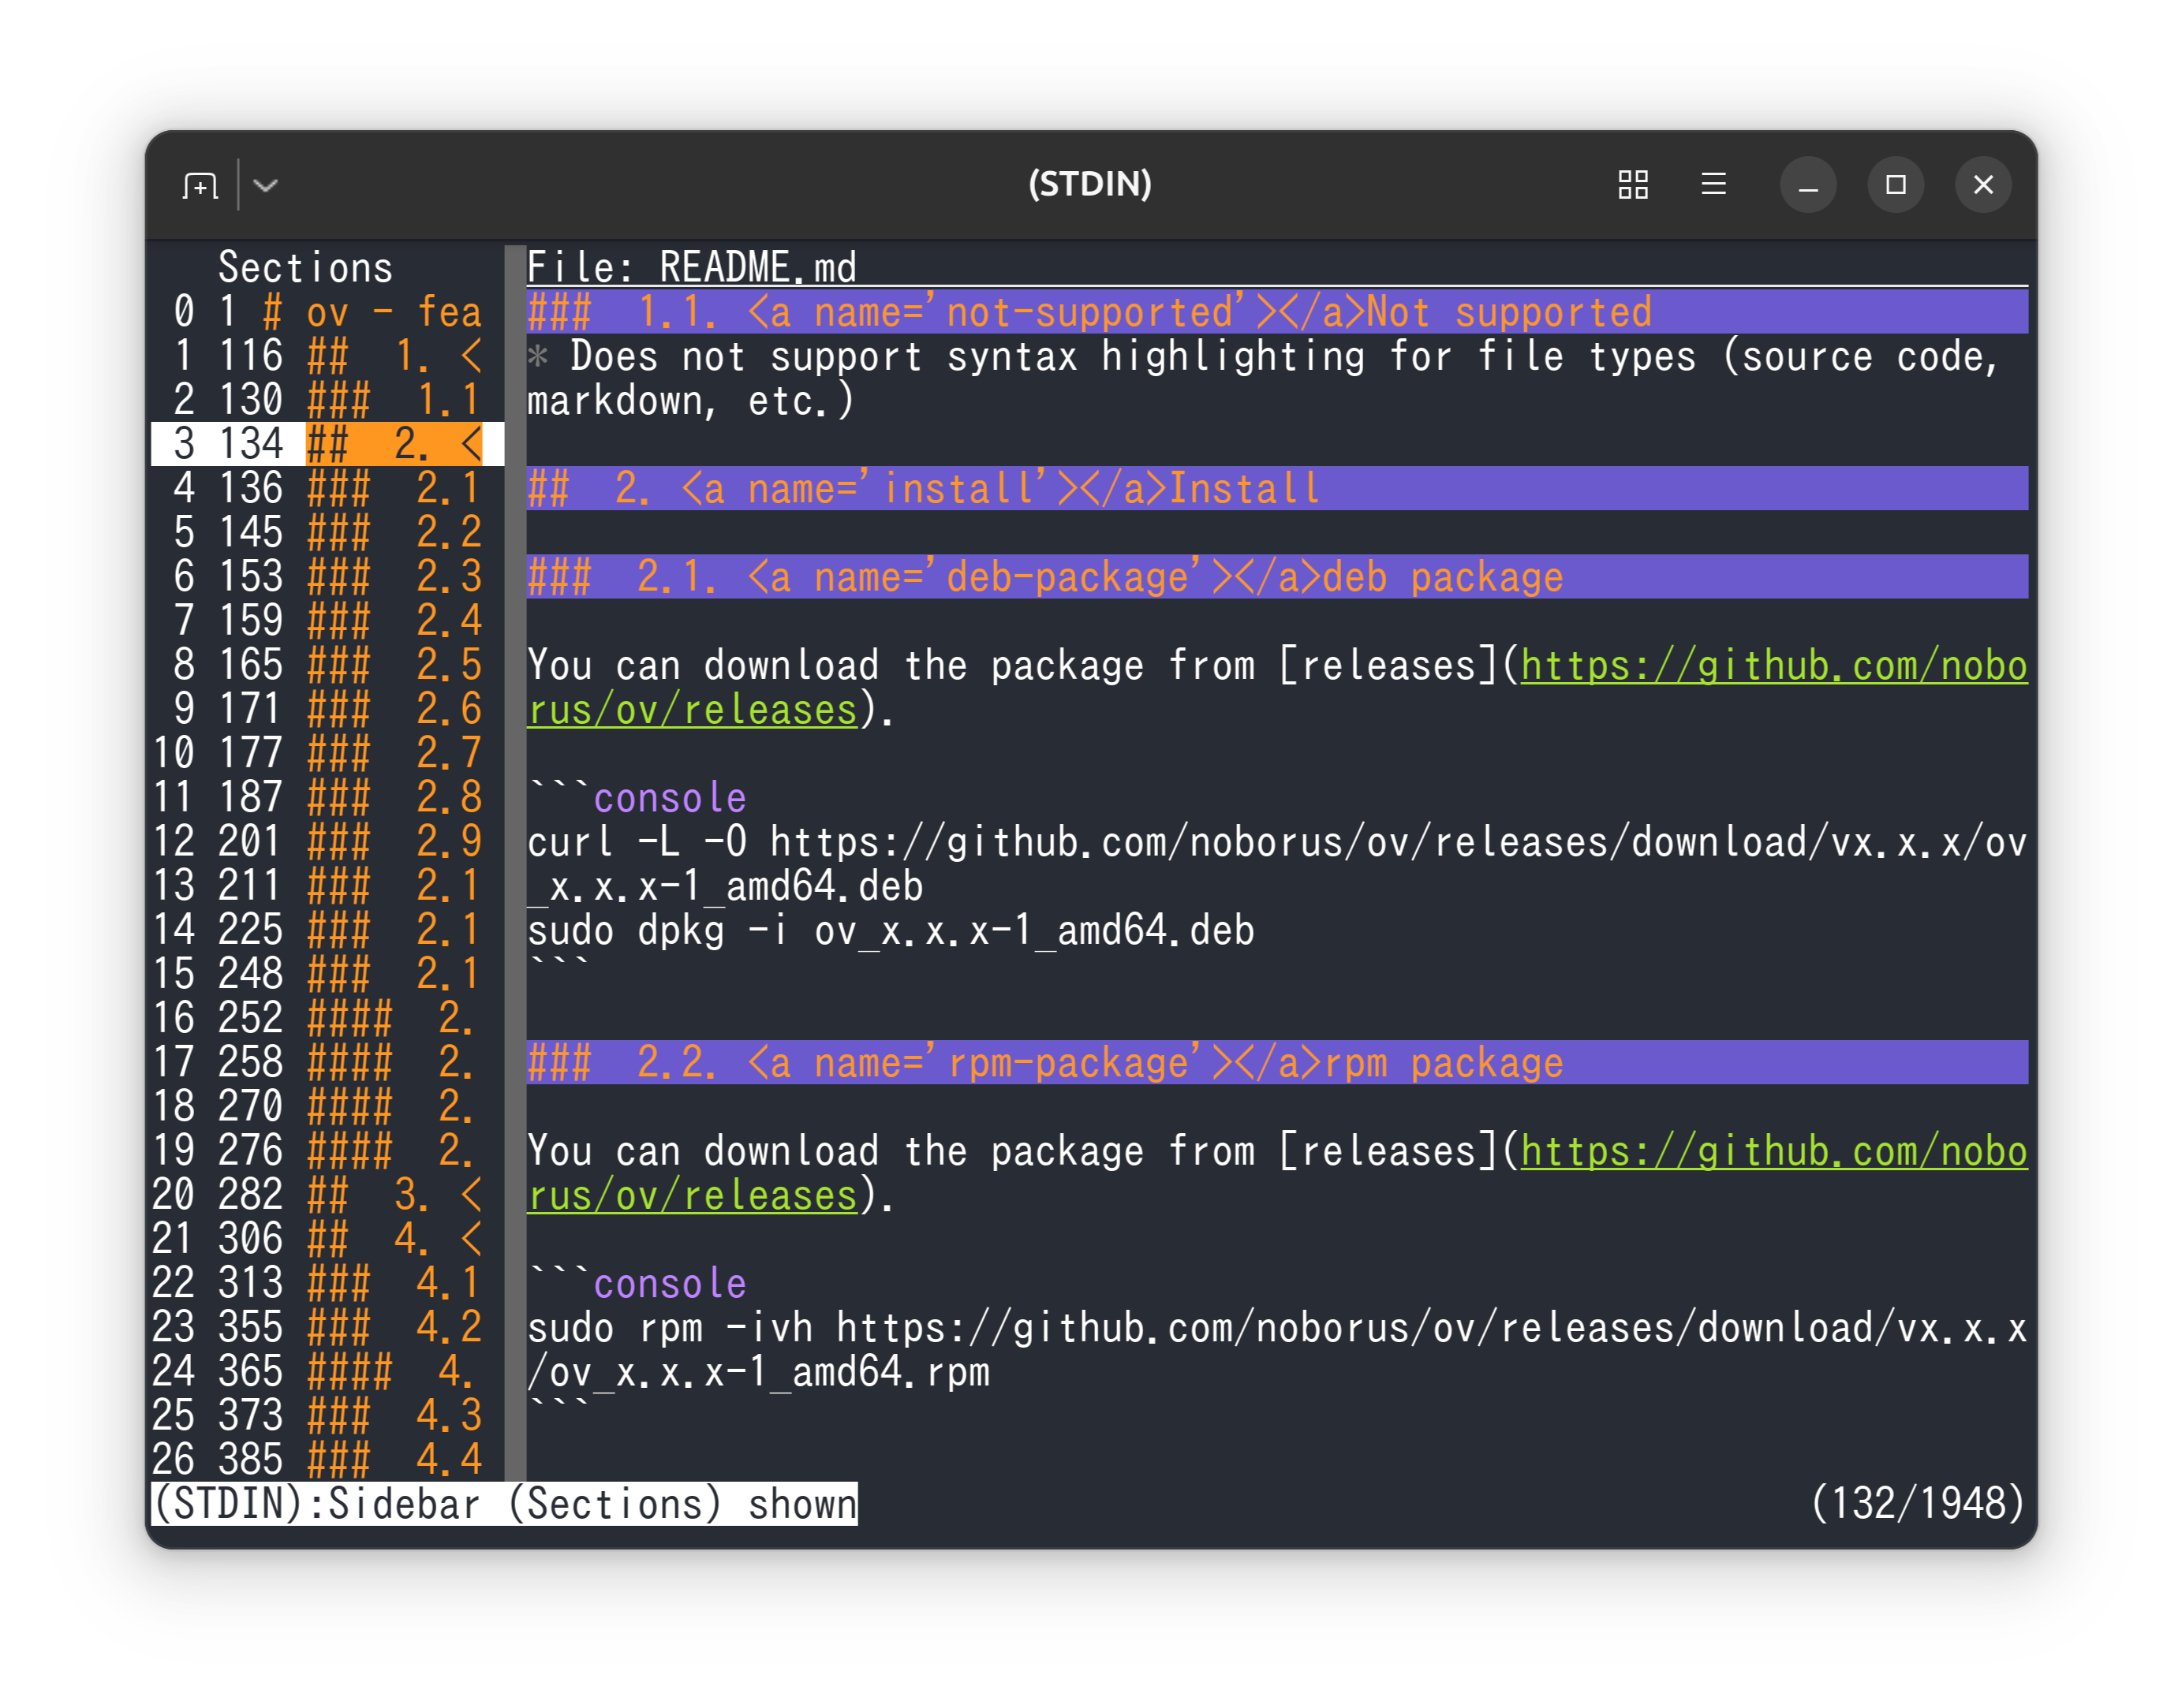The width and height of the screenshot is (2182, 1708).
Task: Select sidebar section 18 at line 270
Action: [x=327, y=1106]
